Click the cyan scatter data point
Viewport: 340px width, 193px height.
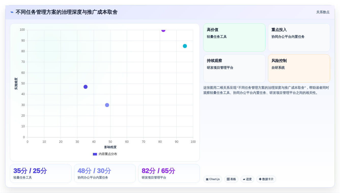(x=185, y=46)
